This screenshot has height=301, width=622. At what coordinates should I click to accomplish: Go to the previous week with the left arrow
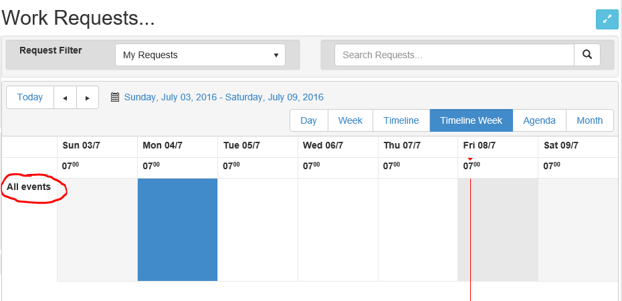pyautogui.click(x=65, y=98)
